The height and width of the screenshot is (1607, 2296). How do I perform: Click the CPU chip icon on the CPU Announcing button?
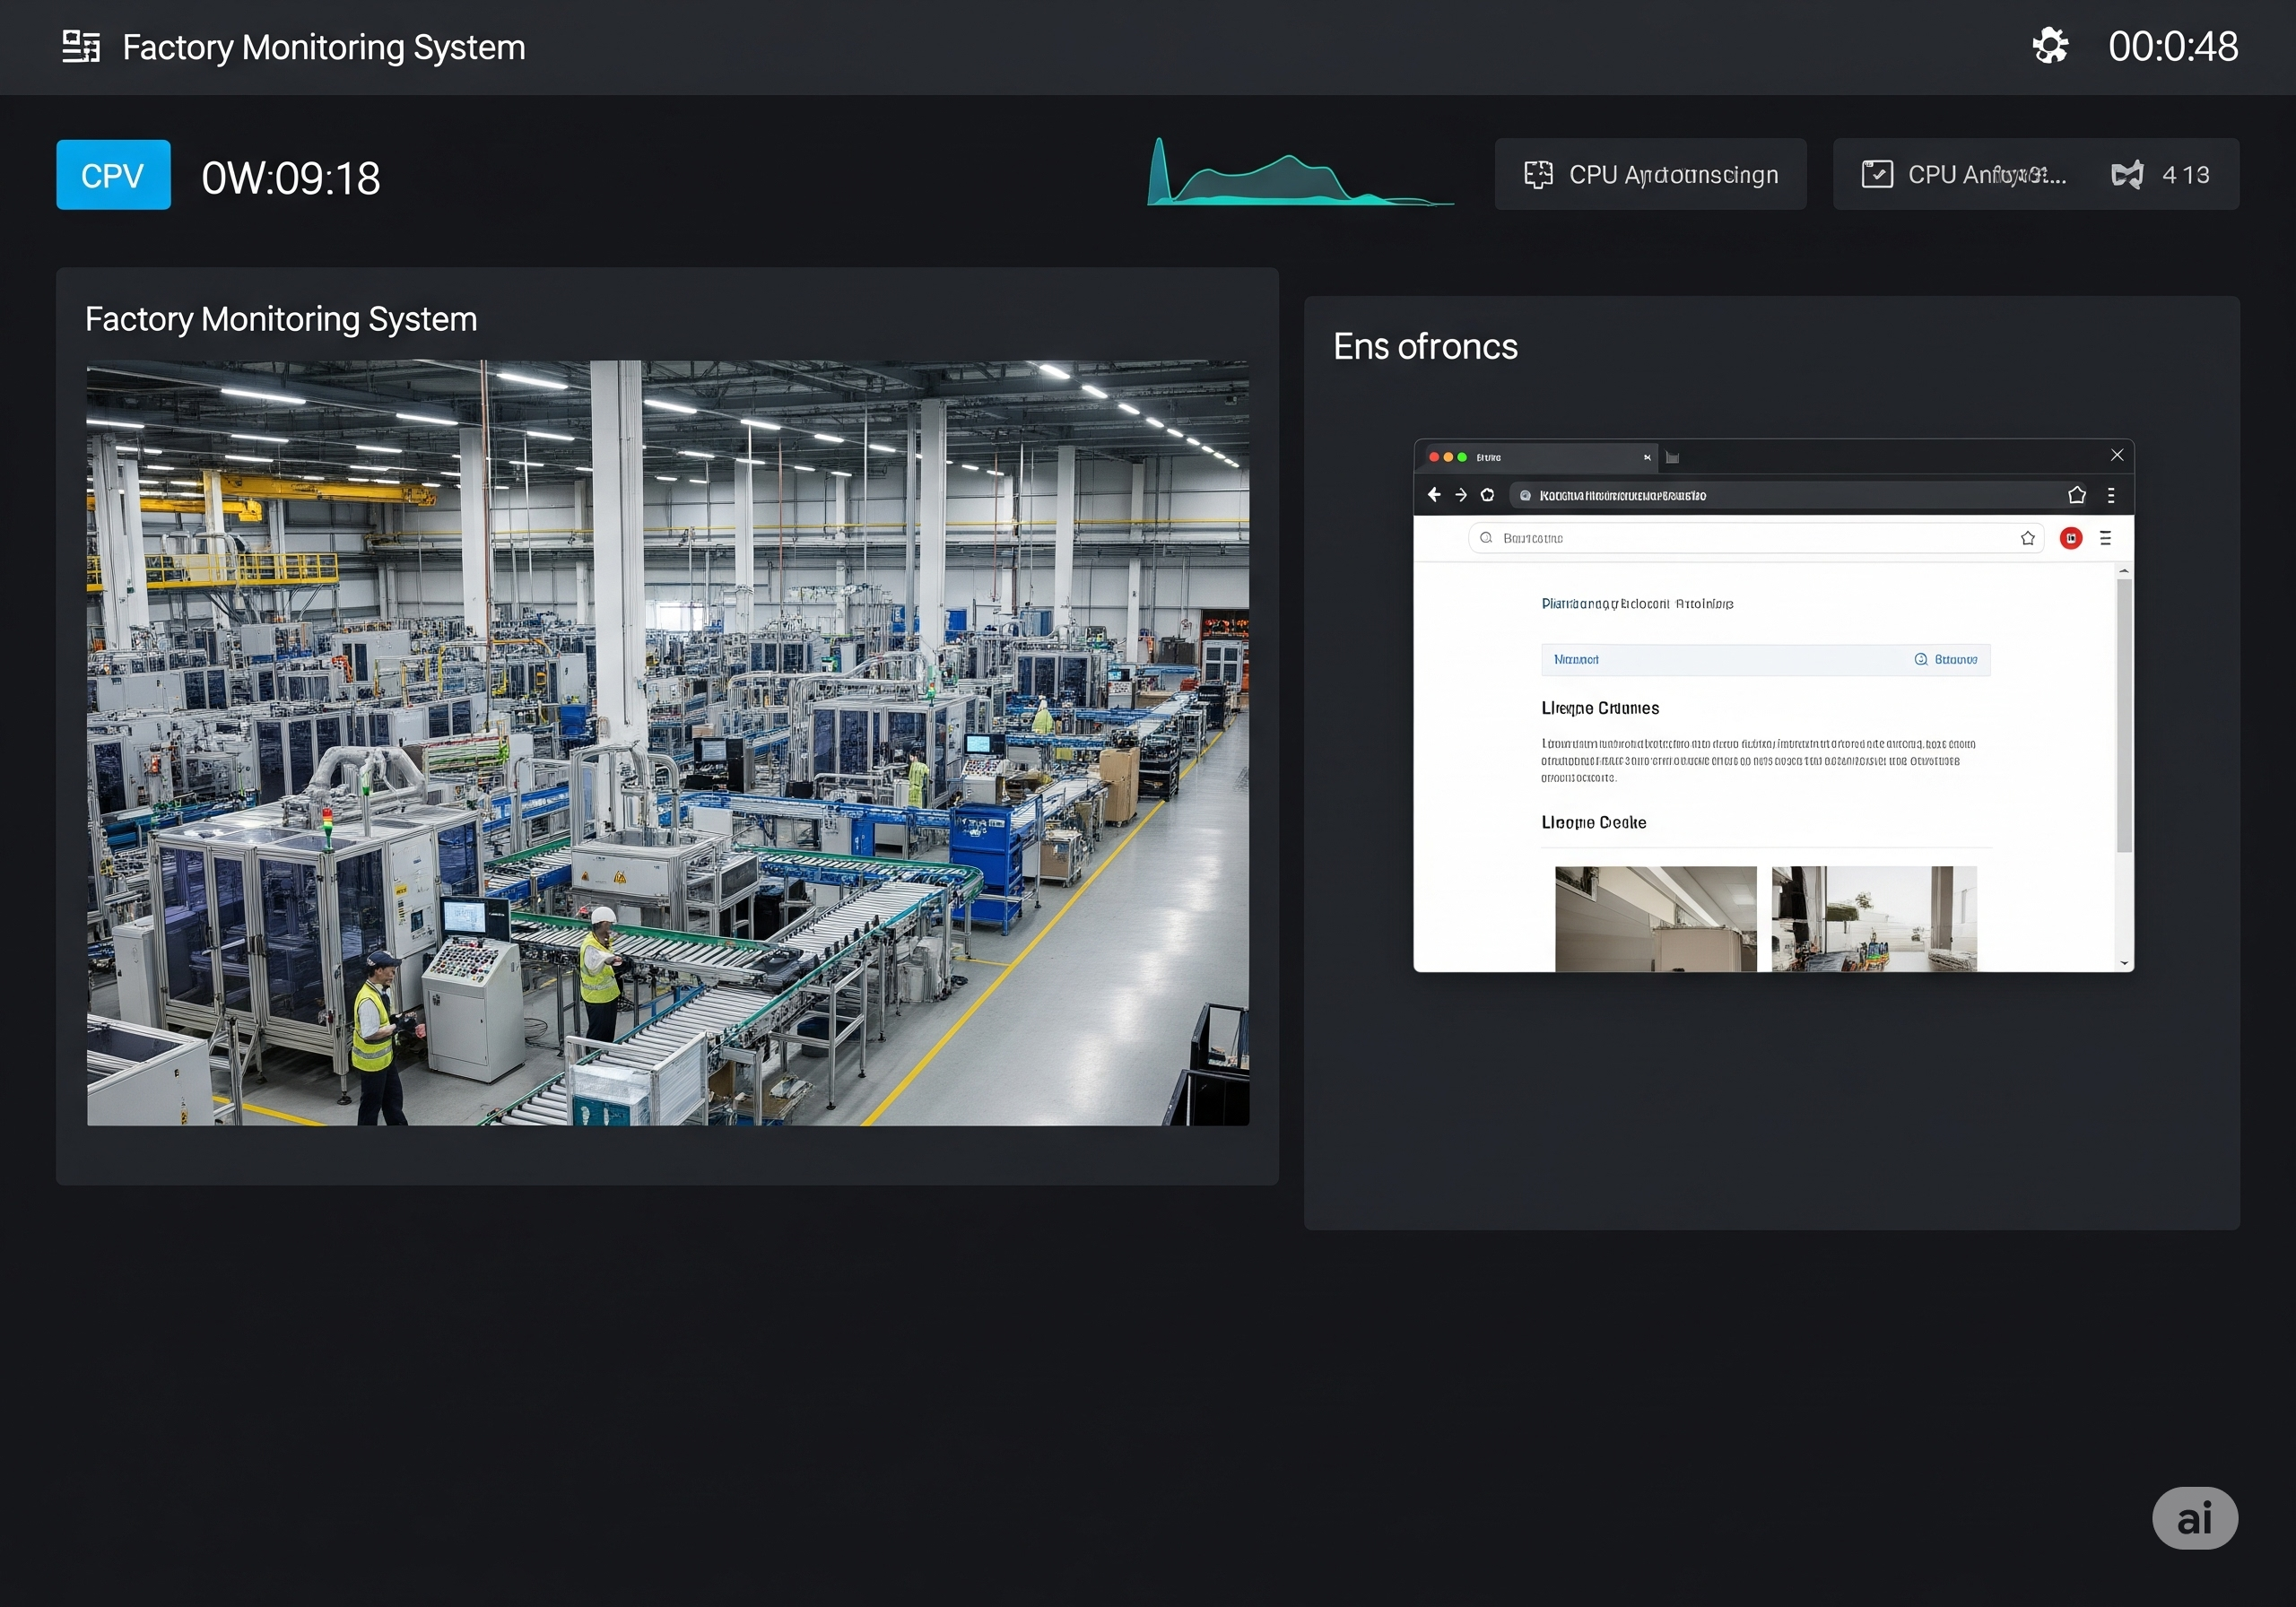1538,173
